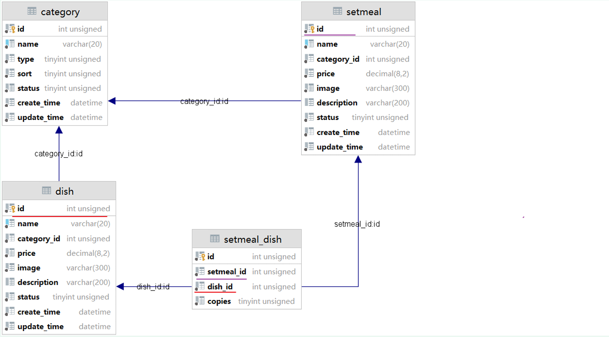Image resolution: width=609 pixels, height=337 pixels.
Task: Select the category table title
Action: [60, 12]
